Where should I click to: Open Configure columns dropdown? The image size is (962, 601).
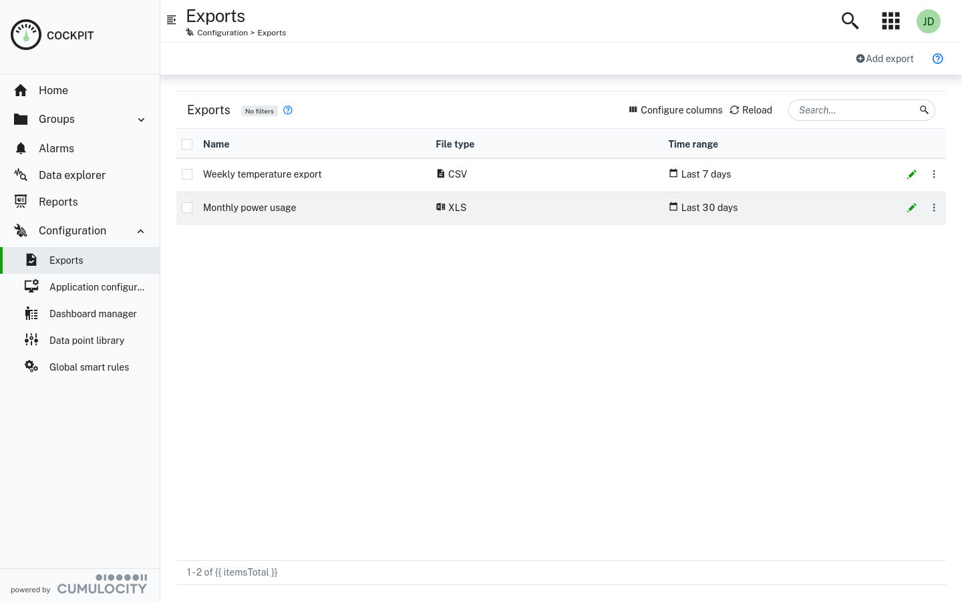tap(675, 110)
